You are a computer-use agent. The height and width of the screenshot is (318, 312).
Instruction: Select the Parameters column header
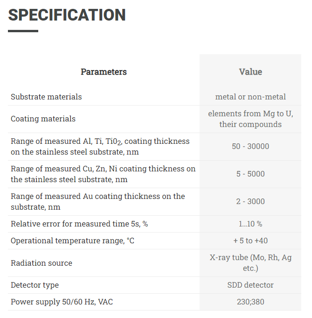[104, 72]
